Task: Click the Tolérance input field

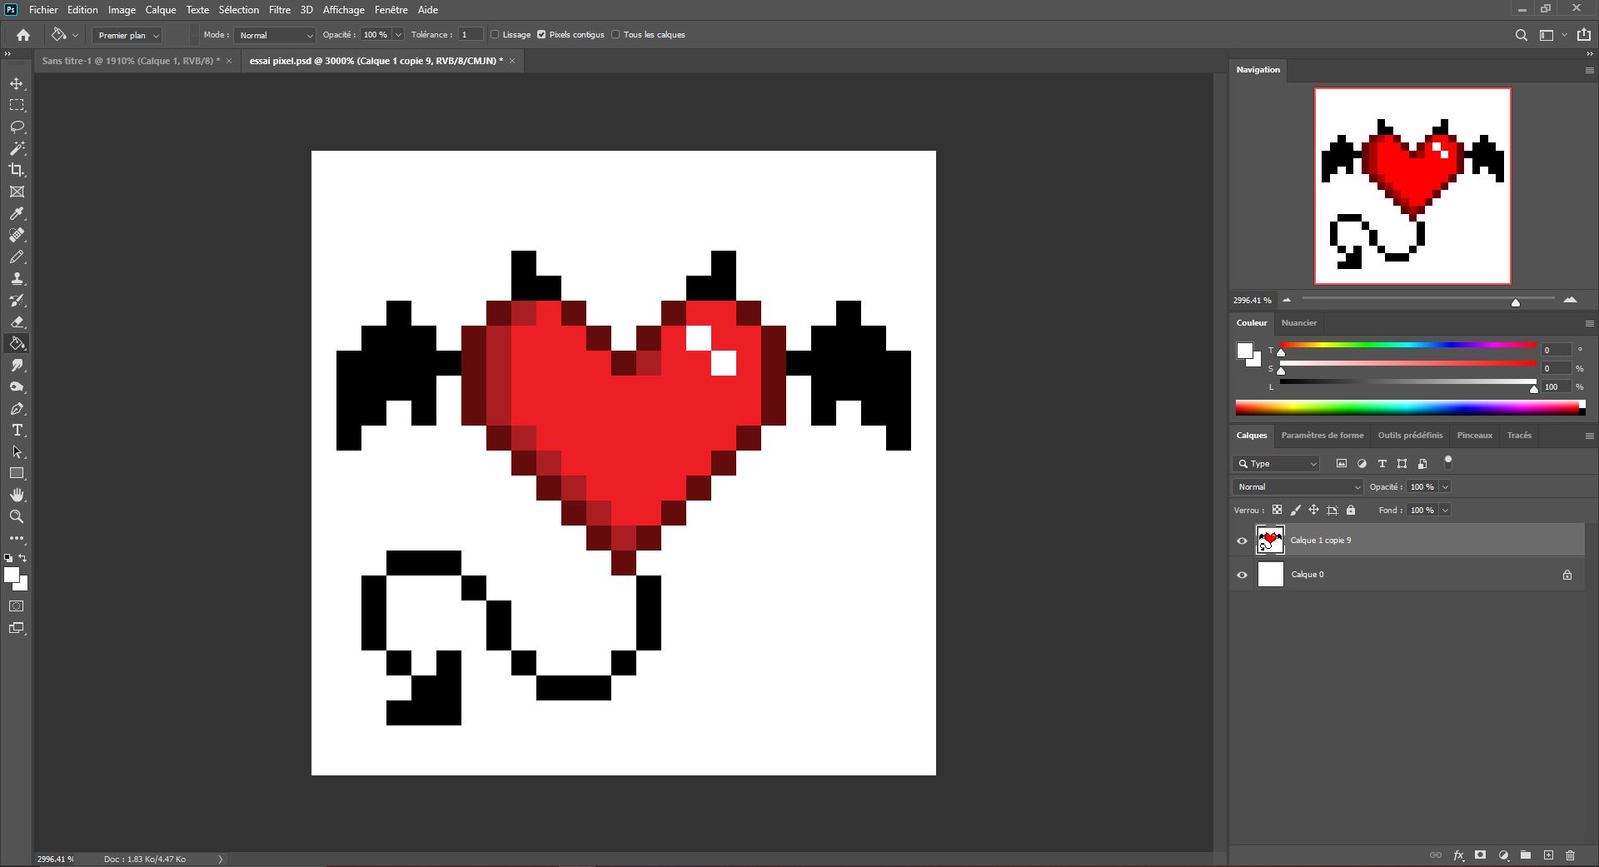Action: point(470,35)
